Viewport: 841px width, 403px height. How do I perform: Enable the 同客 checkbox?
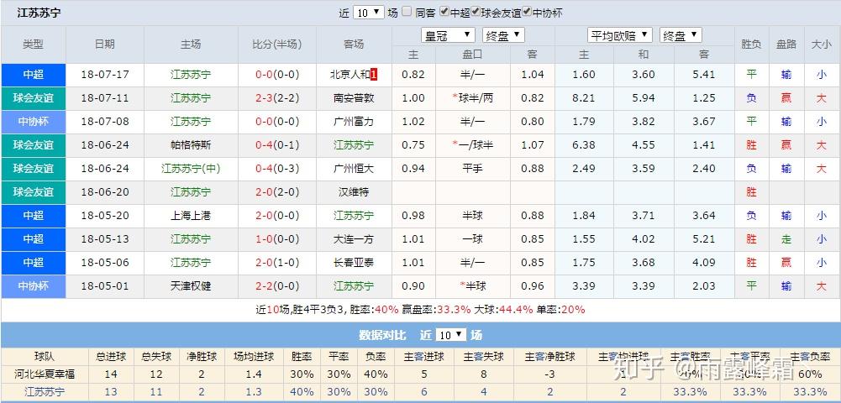[407, 11]
